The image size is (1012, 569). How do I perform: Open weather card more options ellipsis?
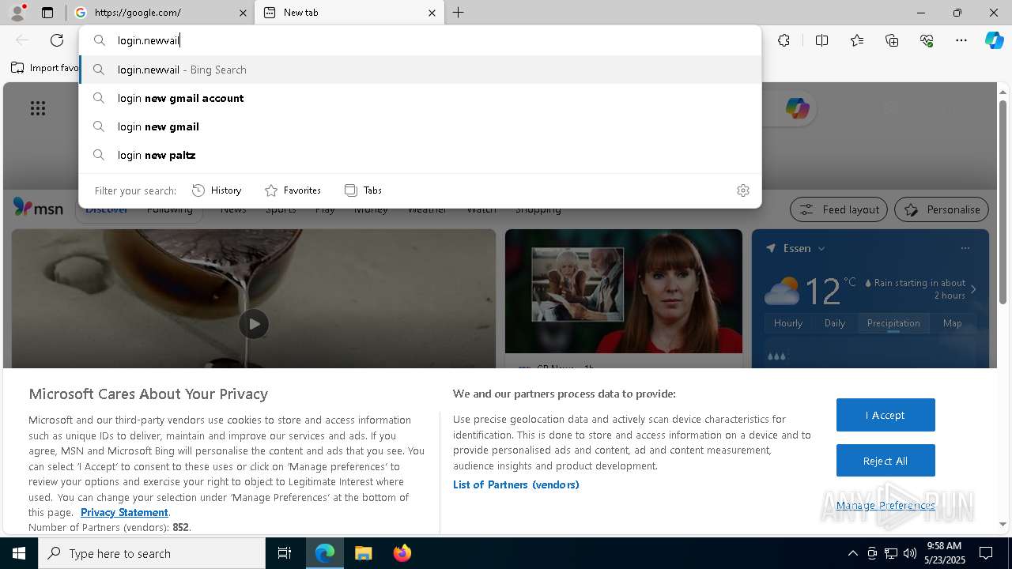point(965,248)
